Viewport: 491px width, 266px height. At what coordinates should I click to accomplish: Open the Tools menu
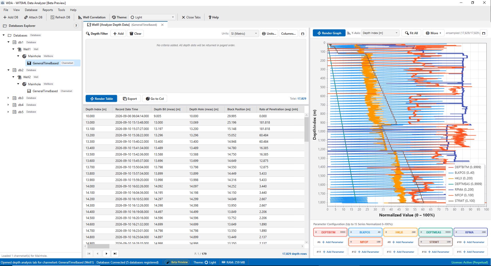pos(61,10)
